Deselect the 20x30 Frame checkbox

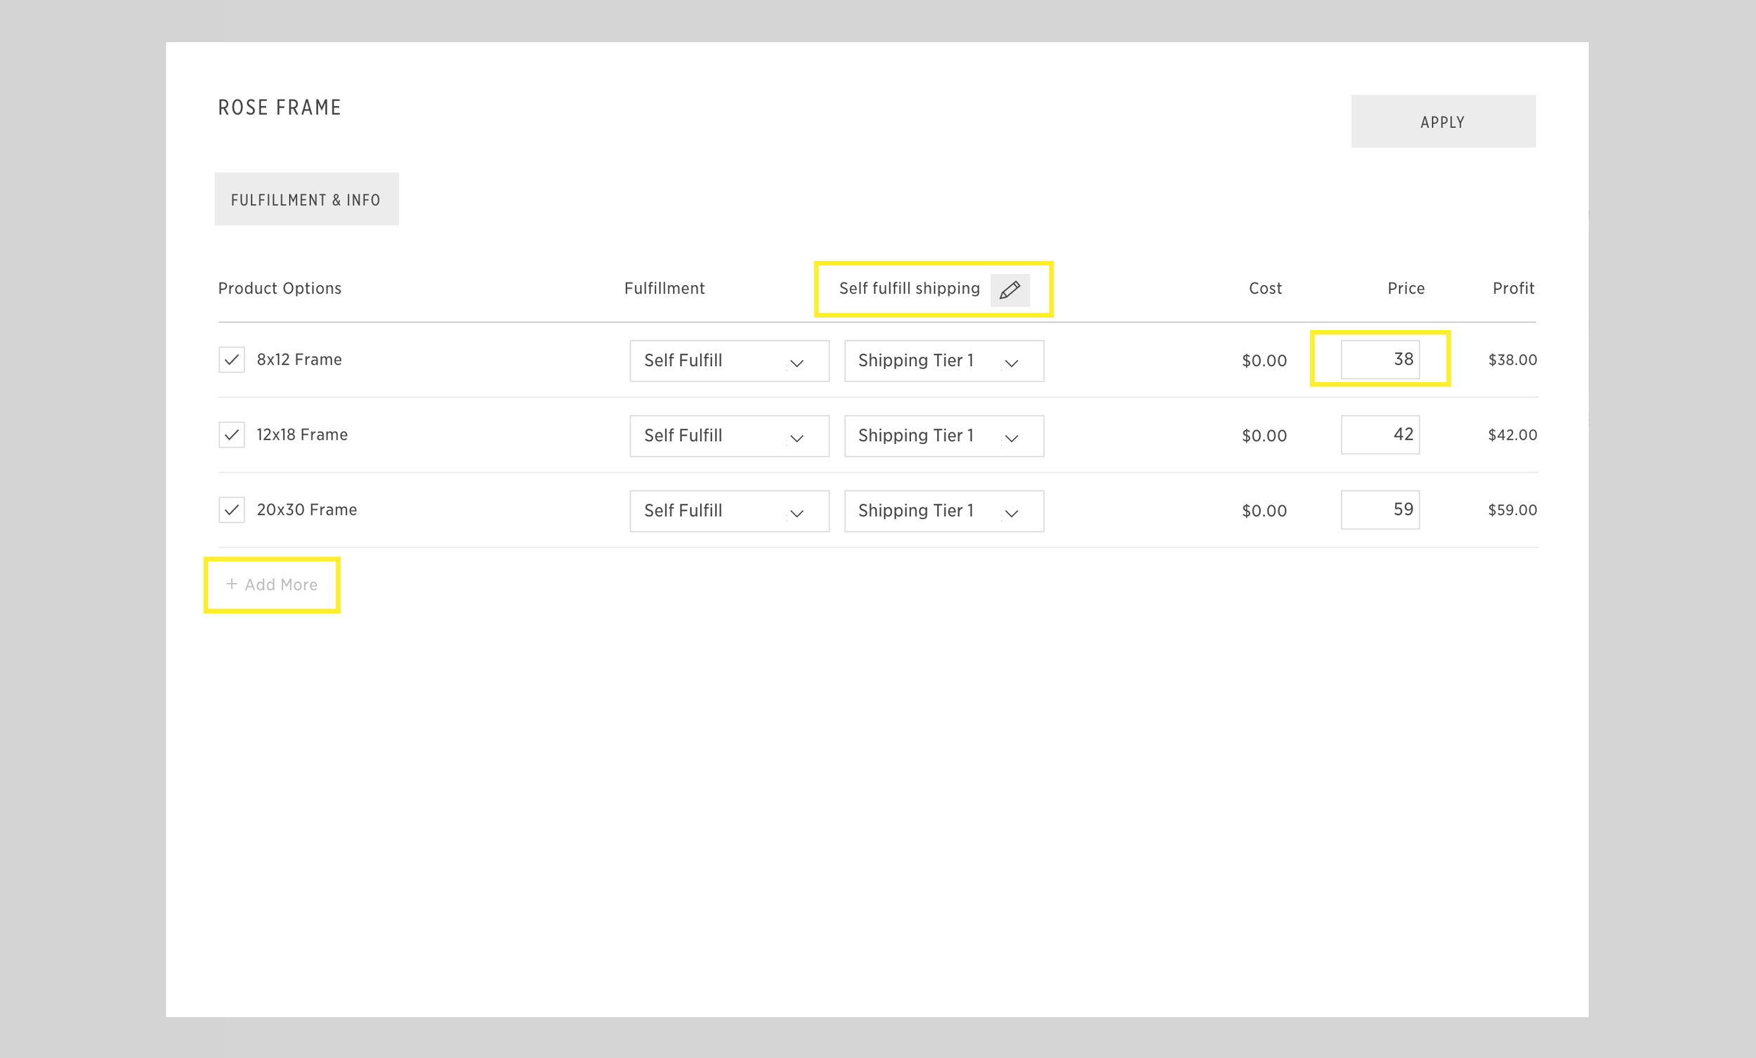coord(232,510)
